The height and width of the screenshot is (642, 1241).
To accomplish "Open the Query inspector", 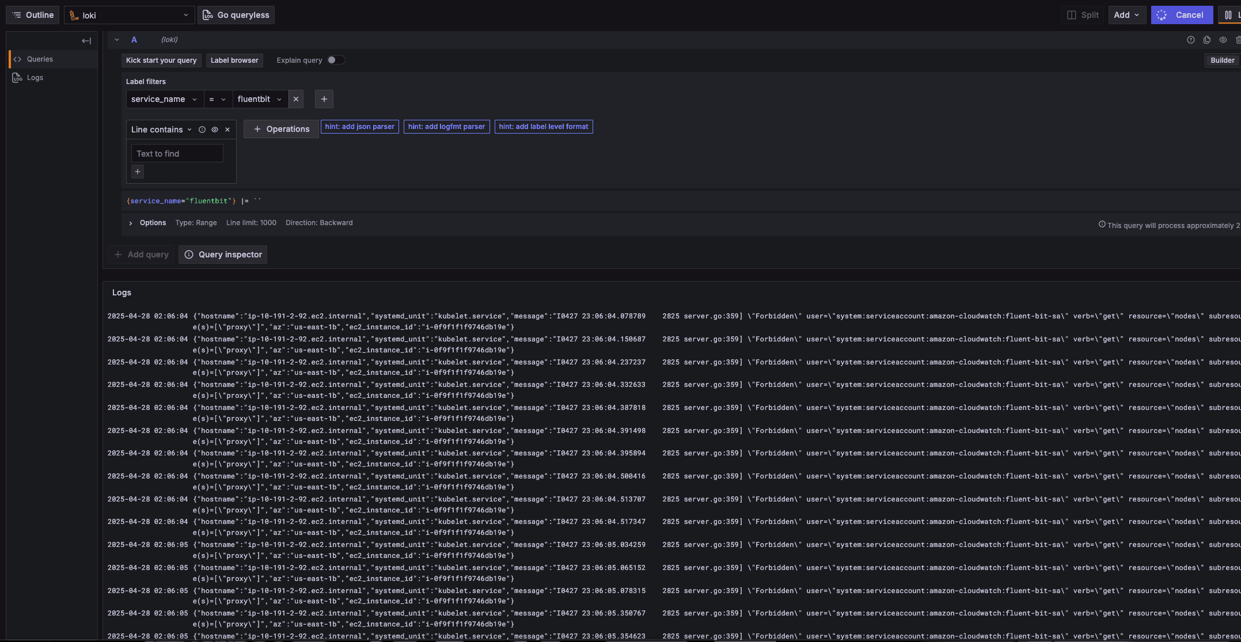I will coord(223,254).
